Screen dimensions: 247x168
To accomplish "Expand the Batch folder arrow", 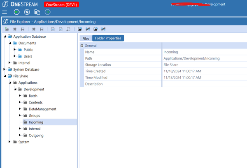I will (19, 96).
